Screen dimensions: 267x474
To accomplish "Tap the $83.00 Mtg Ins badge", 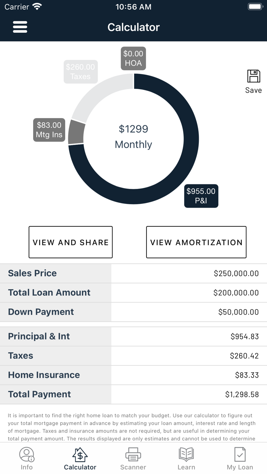I will [x=49, y=130].
